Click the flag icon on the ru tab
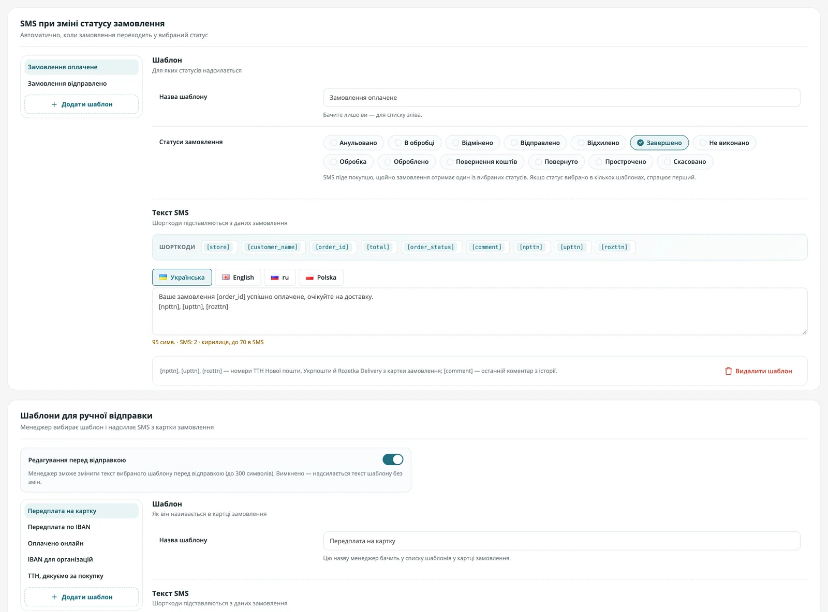828x612 pixels. (x=275, y=278)
